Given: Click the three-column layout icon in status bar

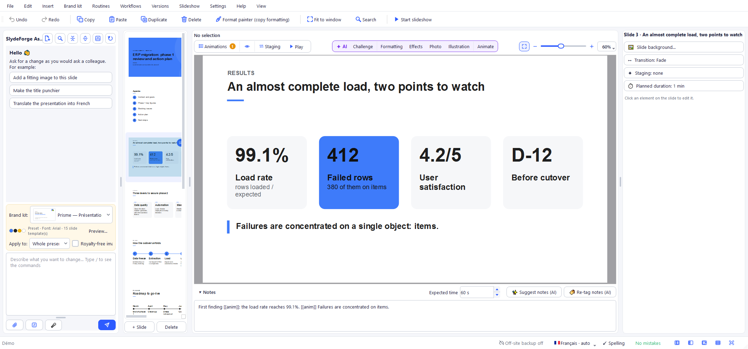Looking at the screenshot, I should (x=677, y=343).
